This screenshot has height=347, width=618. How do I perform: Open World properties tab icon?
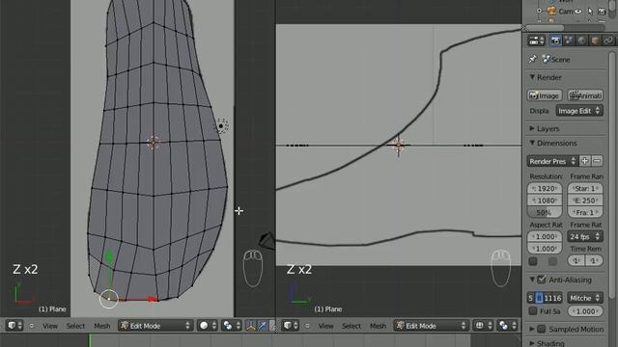point(581,40)
